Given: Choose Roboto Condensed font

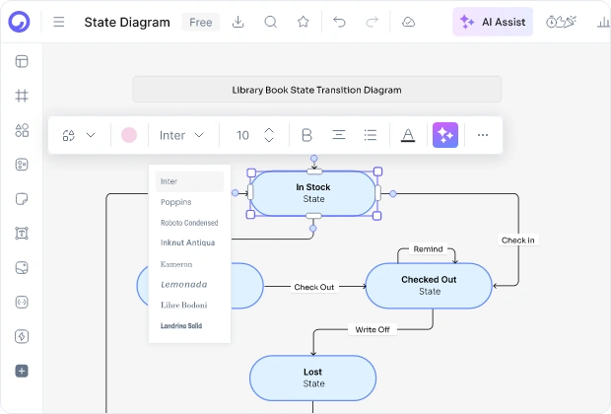Looking at the screenshot, I should coord(189,223).
